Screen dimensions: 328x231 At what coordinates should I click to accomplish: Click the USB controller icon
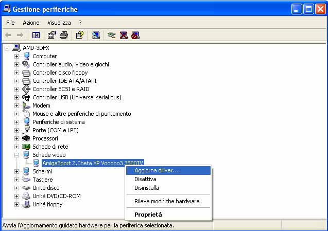coord(26,97)
